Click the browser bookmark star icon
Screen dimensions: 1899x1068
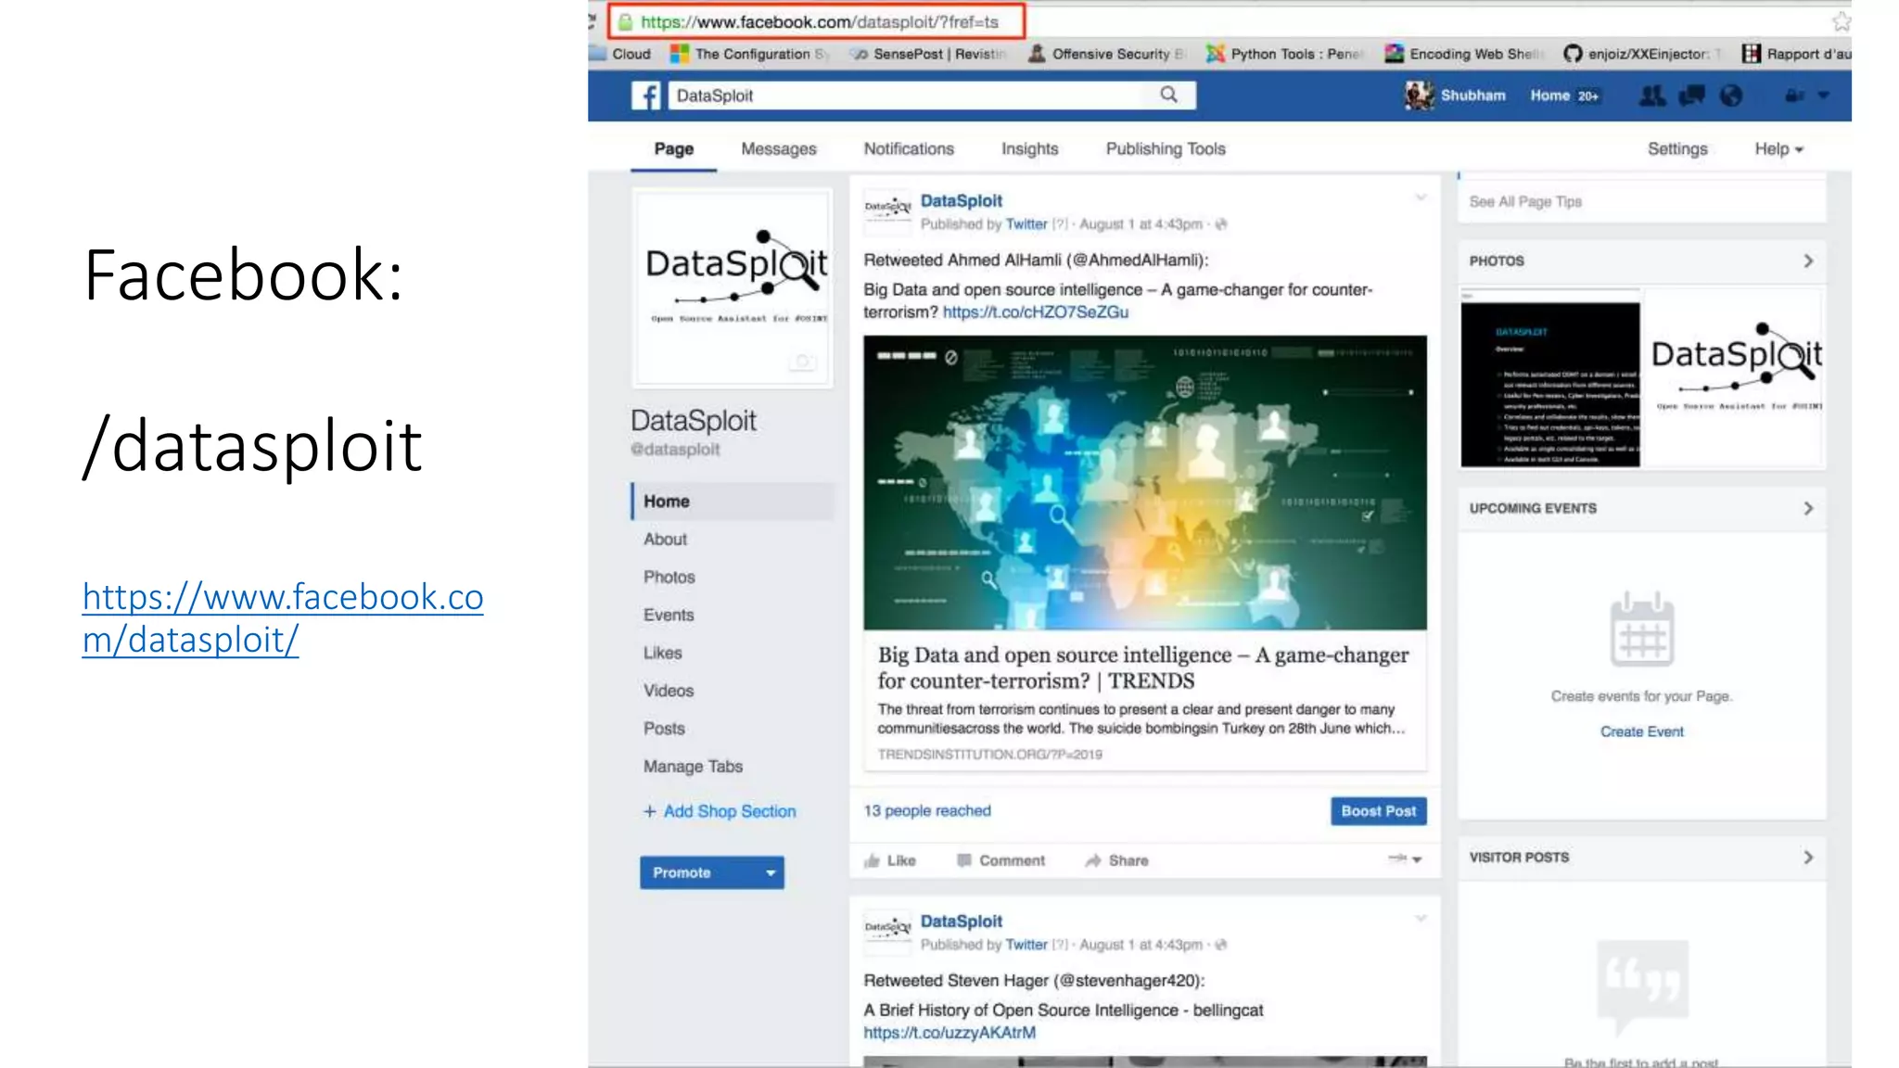point(1841,21)
